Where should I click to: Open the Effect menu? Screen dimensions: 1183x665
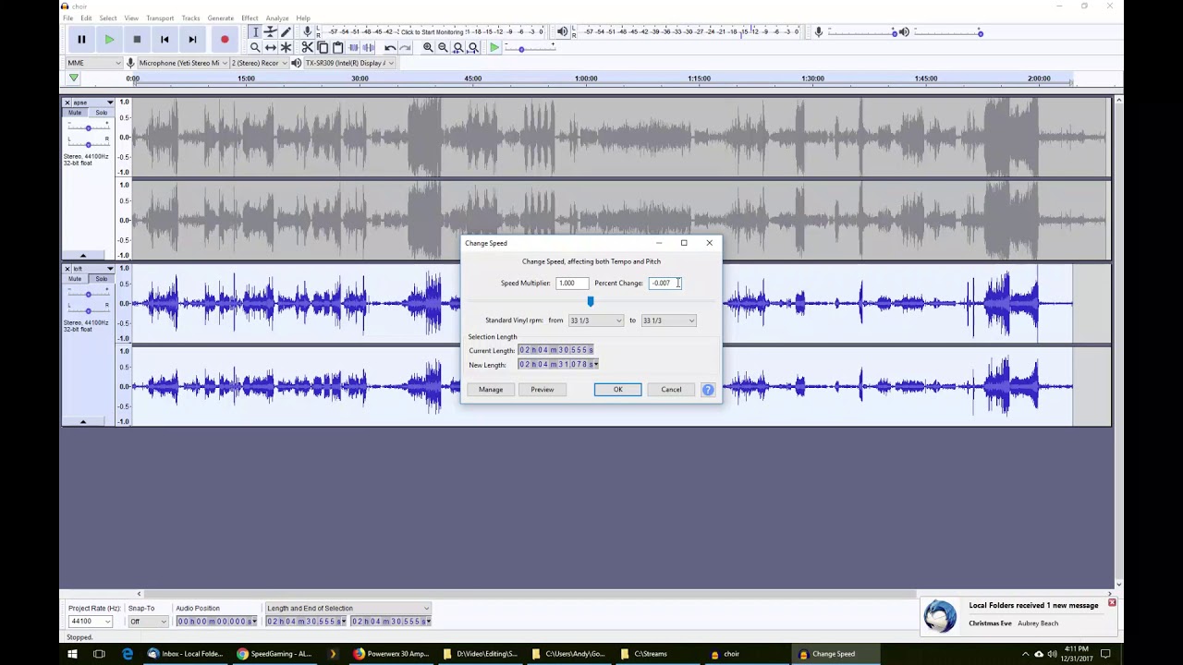coord(250,18)
